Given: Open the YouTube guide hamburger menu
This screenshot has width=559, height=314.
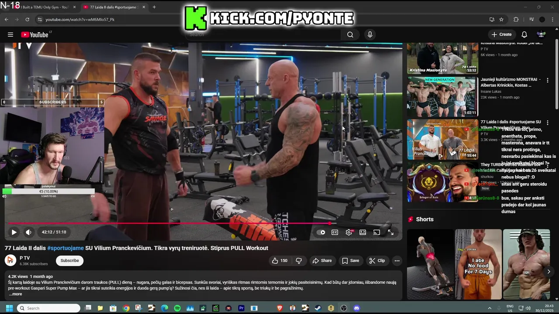Looking at the screenshot, I should tap(10, 34).
